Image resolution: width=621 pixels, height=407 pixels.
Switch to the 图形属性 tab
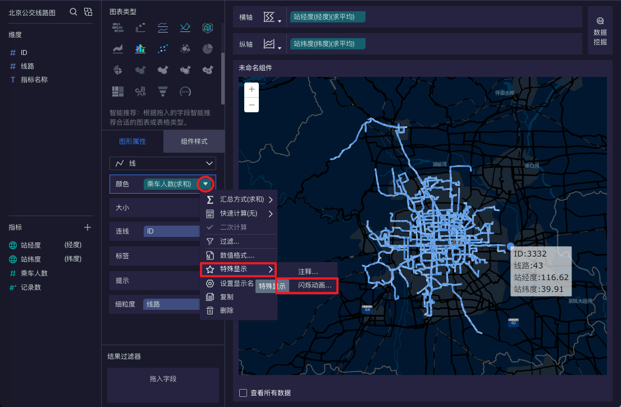tap(133, 141)
